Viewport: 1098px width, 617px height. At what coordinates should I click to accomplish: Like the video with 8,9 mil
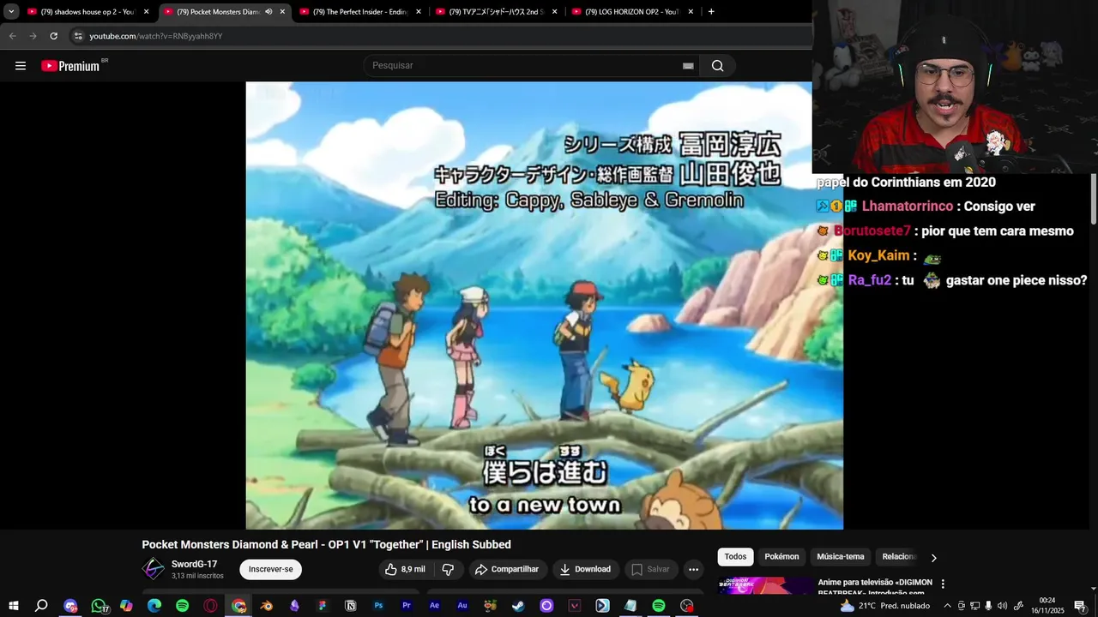point(405,569)
